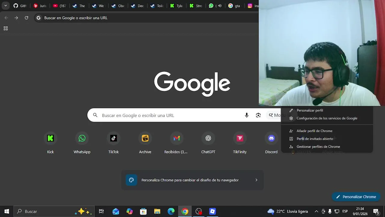The image size is (385, 217).
Task: Open Task View on the taskbar
Action: [101, 211]
